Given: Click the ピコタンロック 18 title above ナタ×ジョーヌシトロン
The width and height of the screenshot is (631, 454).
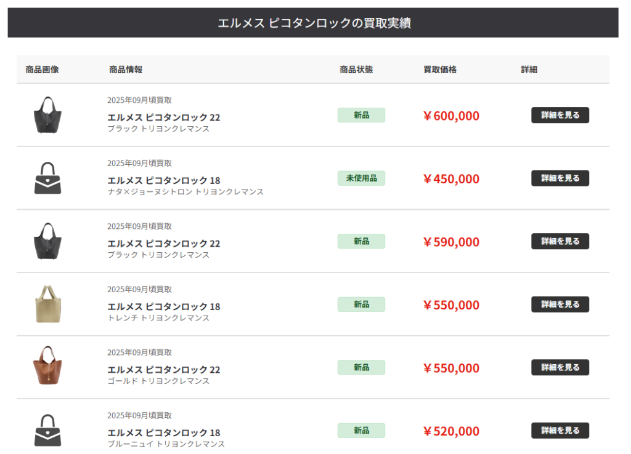Looking at the screenshot, I should click(x=164, y=181).
